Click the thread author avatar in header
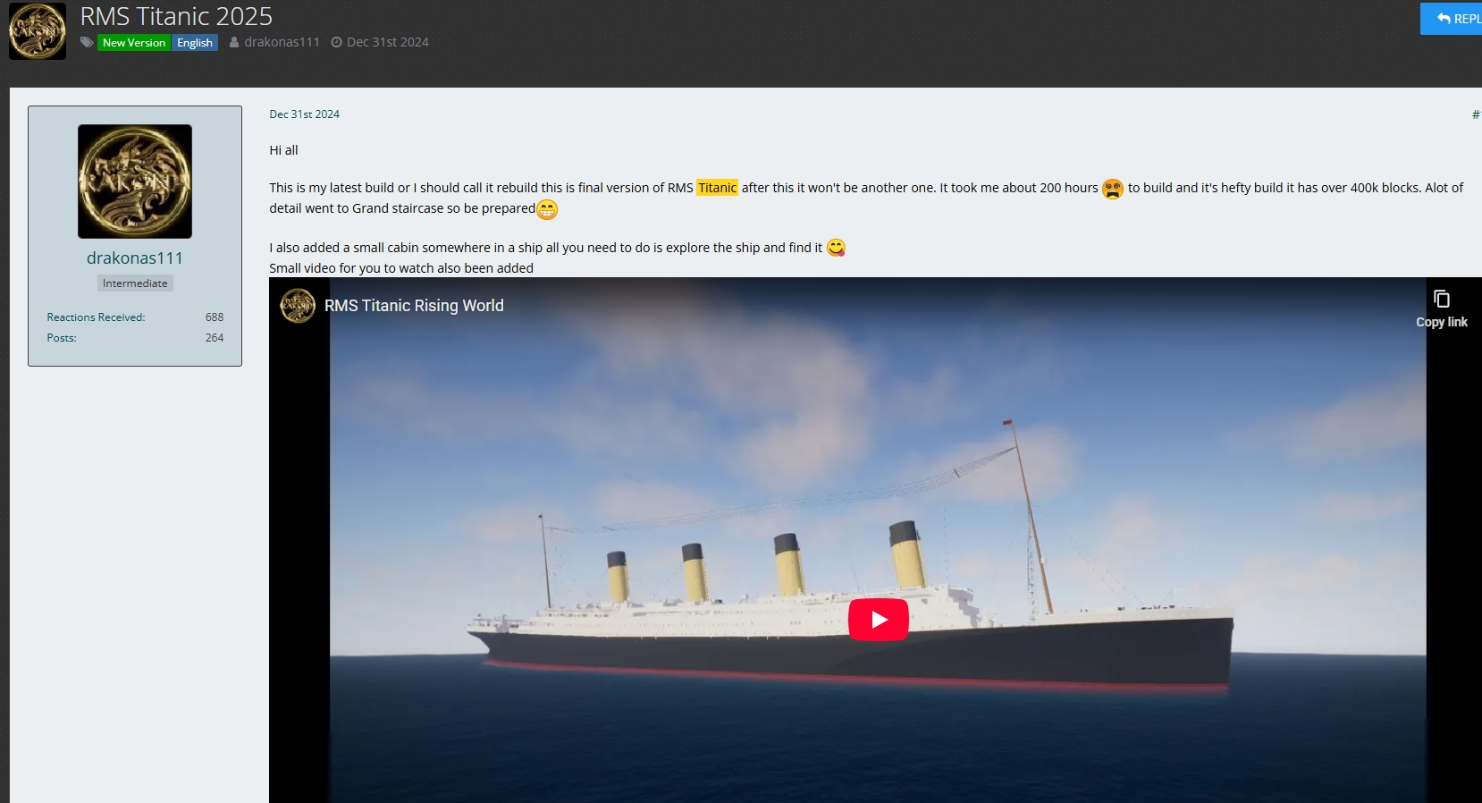Viewport: 1482px width, 803px height. tap(38, 31)
